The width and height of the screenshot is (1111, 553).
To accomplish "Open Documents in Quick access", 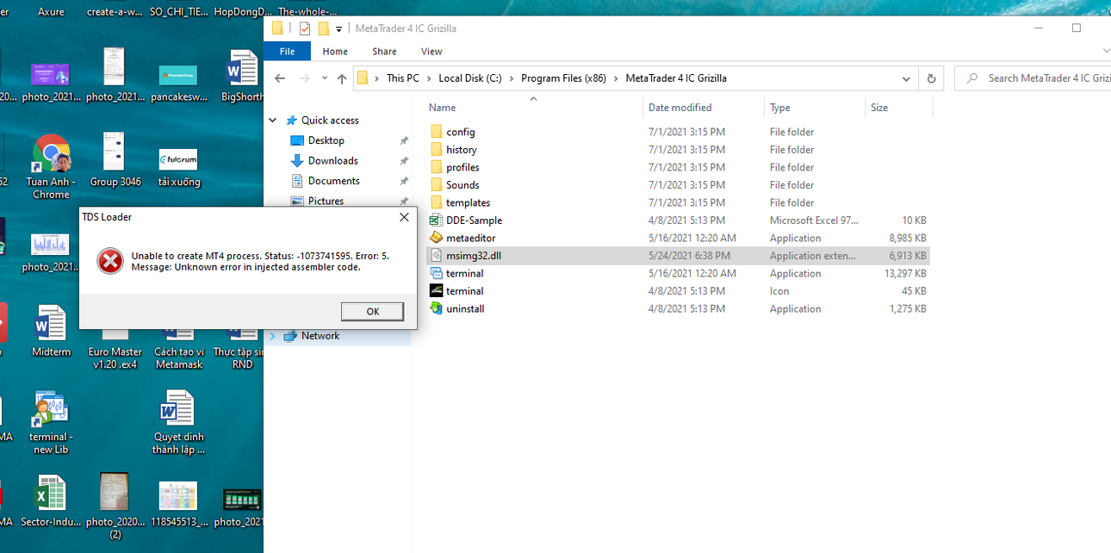I will [333, 181].
